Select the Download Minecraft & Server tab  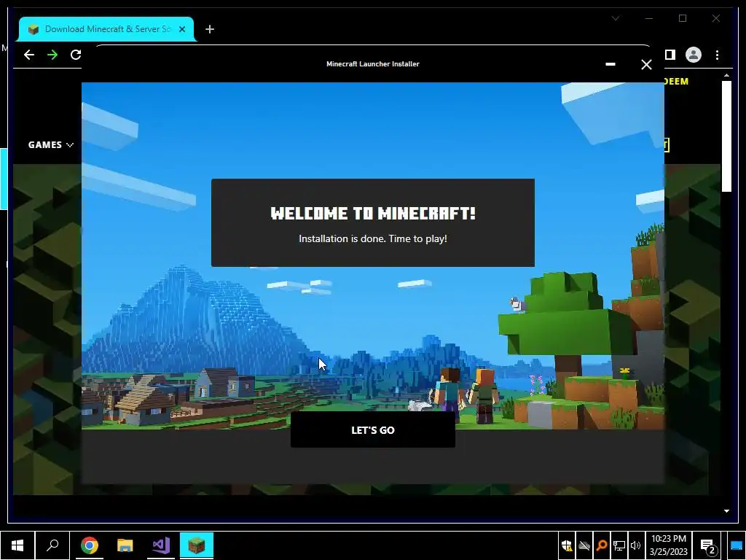[106, 29]
